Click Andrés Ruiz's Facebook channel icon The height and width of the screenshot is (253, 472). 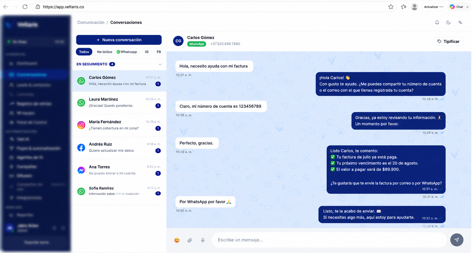(81, 148)
